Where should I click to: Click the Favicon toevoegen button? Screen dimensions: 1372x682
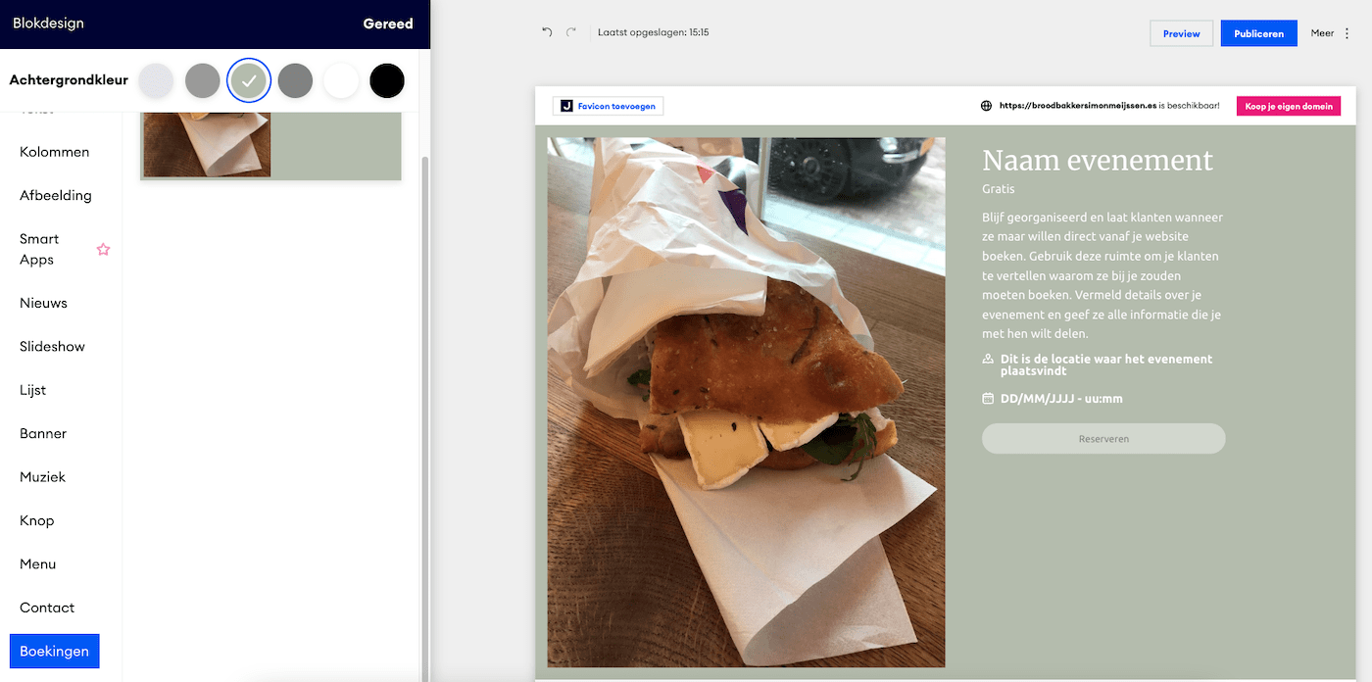click(609, 106)
